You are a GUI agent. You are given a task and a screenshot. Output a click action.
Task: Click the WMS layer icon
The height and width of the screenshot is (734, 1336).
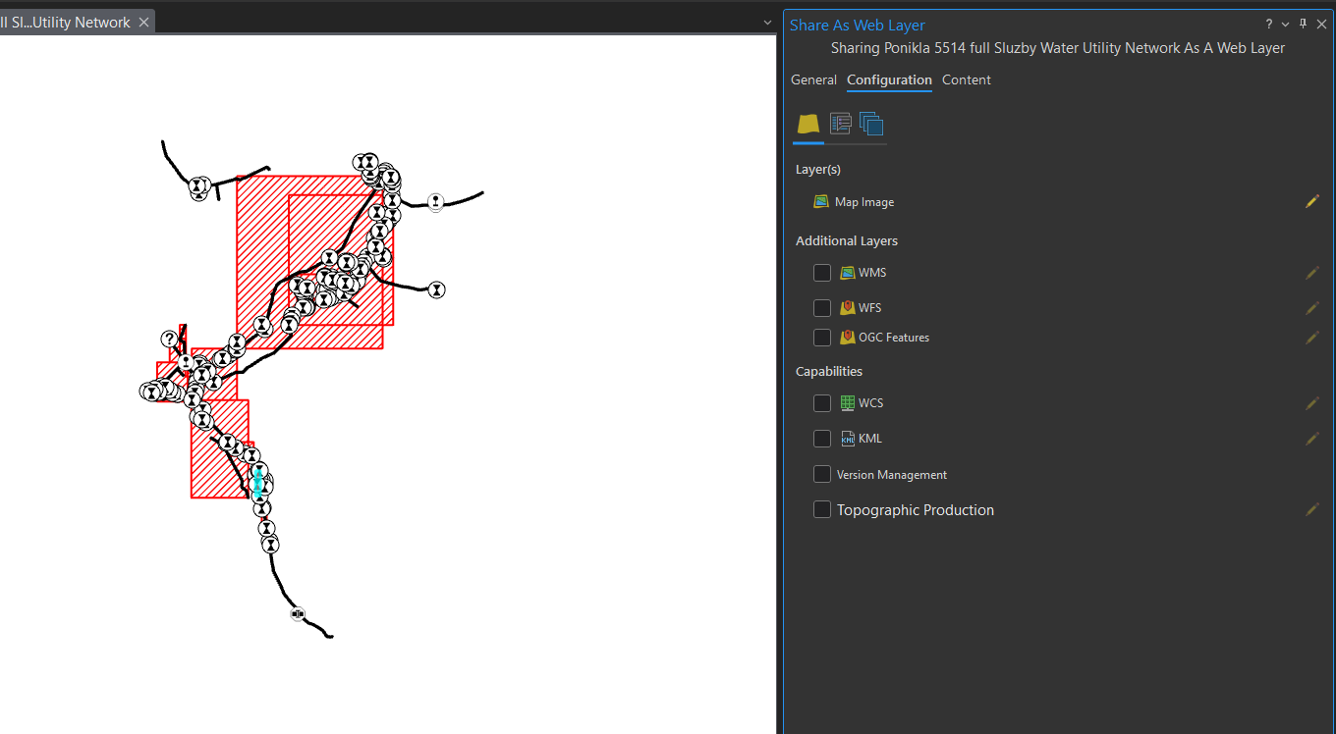coord(848,273)
